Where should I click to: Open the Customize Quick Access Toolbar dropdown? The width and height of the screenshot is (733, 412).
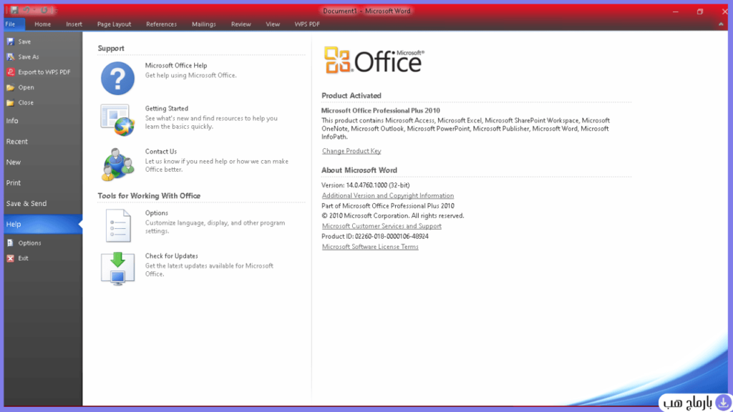click(55, 11)
